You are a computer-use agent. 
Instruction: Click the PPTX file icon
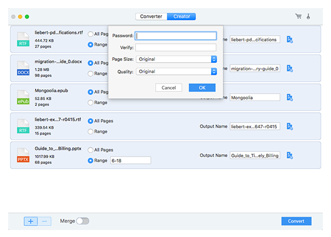(x=23, y=155)
